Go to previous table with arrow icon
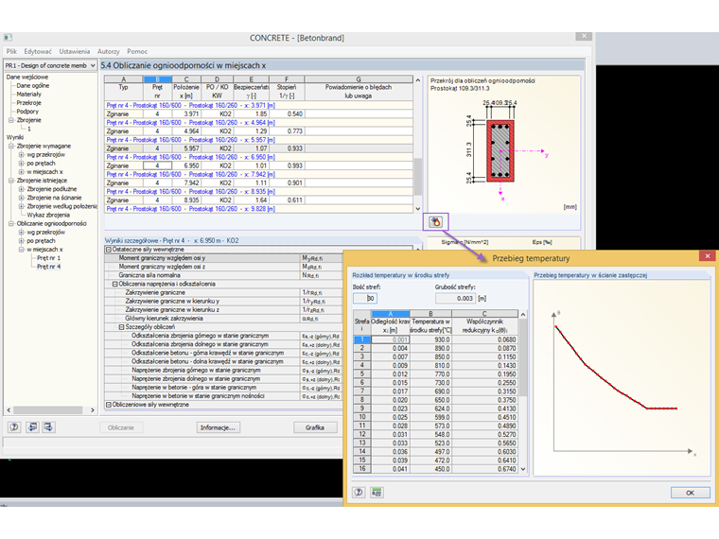This screenshot has height=539, width=719. (33, 427)
